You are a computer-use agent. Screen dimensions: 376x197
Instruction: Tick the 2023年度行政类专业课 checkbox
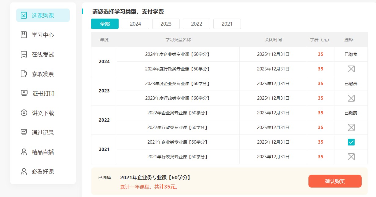pos(351,98)
